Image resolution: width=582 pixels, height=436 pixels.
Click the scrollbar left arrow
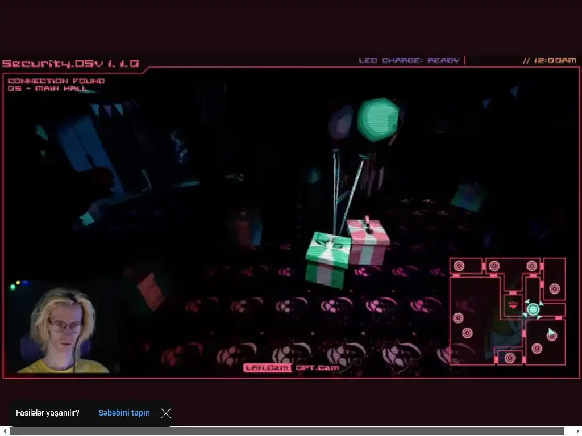(x=4, y=431)
